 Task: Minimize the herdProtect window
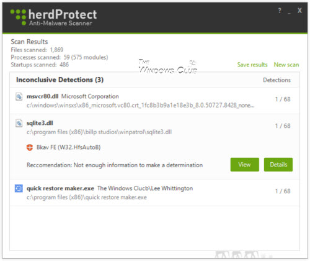[289, 12]
